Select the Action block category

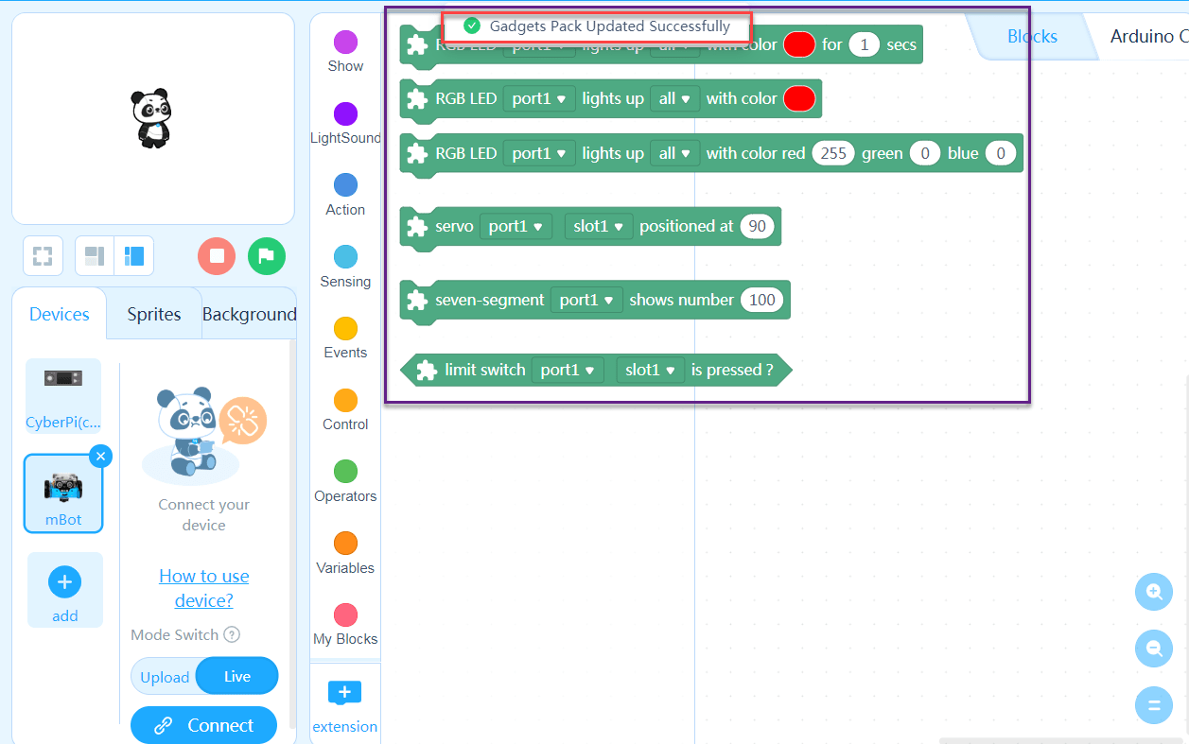point(344,186)
